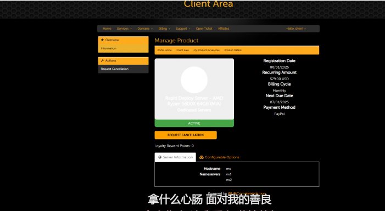Click the wrench icon beside Actions
The image size is (385, 211).
102,60
